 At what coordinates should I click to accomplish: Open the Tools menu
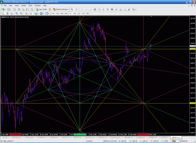tap(30, 6)
